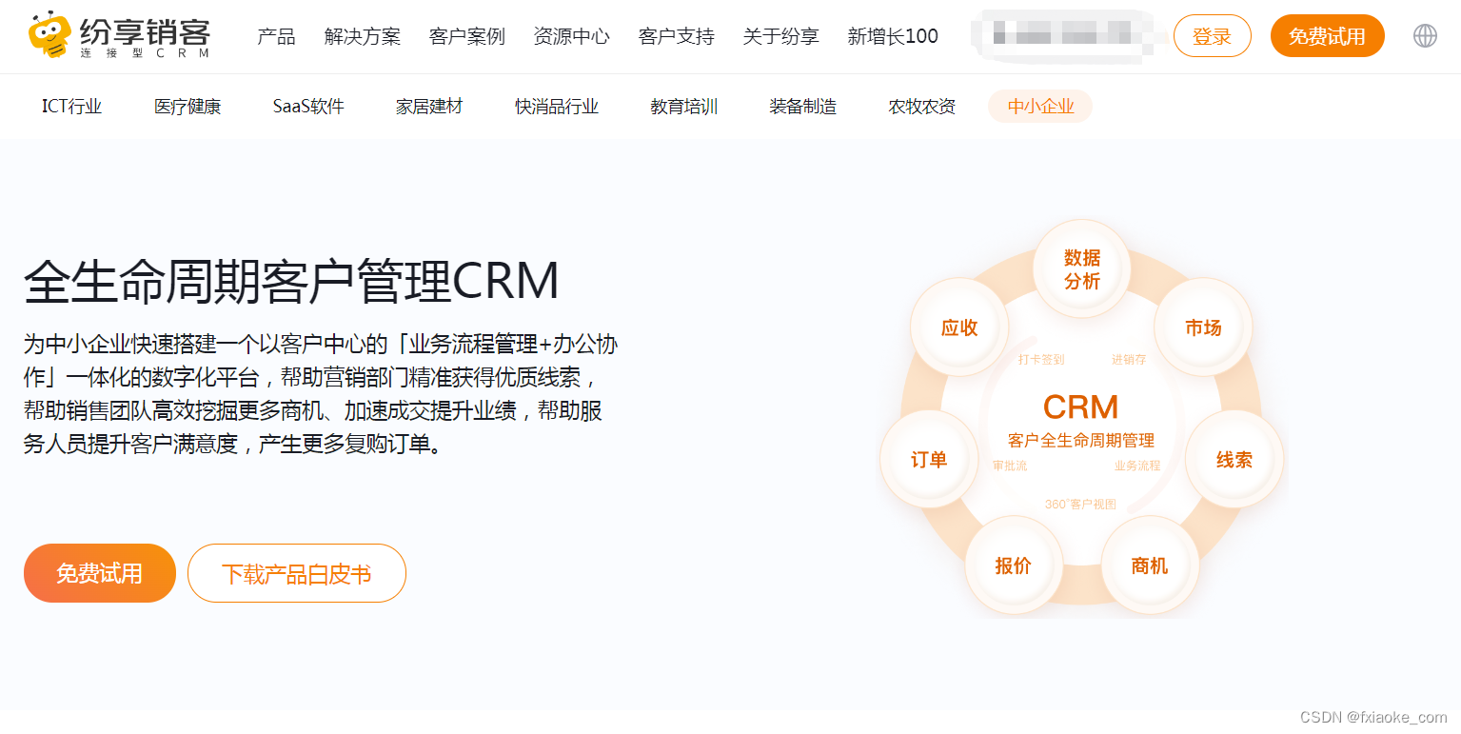The width and height of the screenshot is (1461, 734).
Task: Click the 360°客户视图 label in diagram
Action: [1080, 505]
